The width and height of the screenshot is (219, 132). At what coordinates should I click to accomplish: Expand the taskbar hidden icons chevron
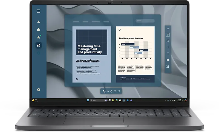pos(165,100)
